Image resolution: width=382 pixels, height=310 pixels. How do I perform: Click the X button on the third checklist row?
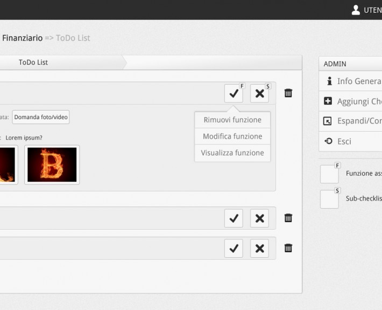(259, 249)
